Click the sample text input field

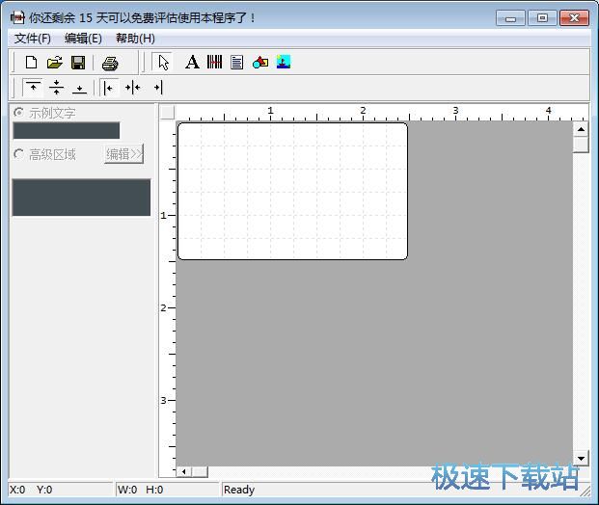coord(66,131)
